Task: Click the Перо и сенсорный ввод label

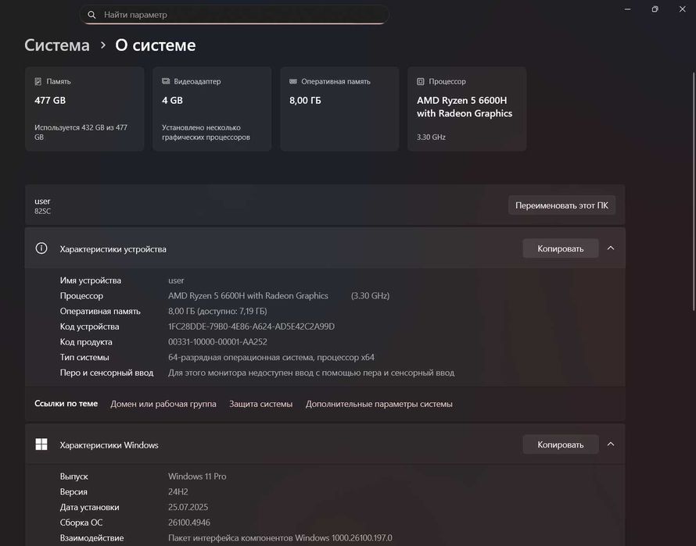Action: tap(106, 373)
